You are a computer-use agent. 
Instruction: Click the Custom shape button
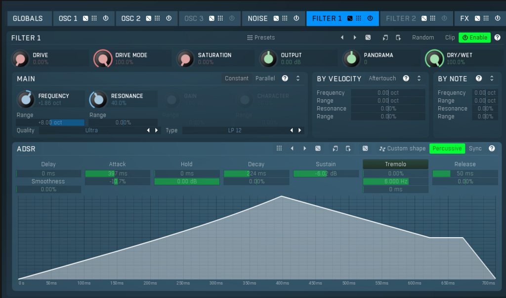(x=402, y=148)
